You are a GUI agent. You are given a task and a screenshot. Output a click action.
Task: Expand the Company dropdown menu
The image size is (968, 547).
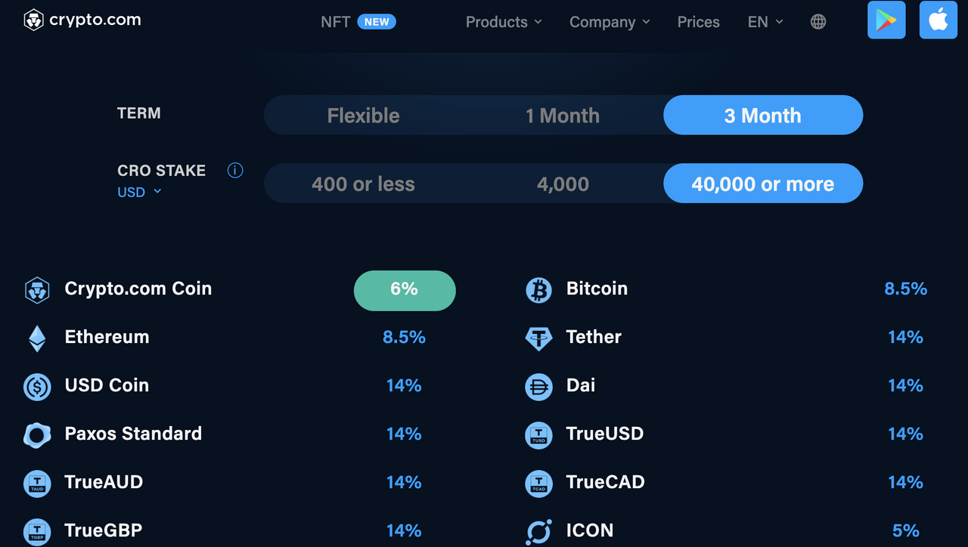click(610, 22)
